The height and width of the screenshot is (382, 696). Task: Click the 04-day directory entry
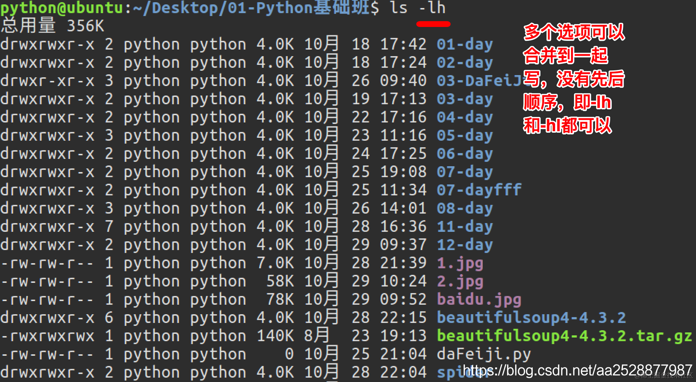point(464,118)
